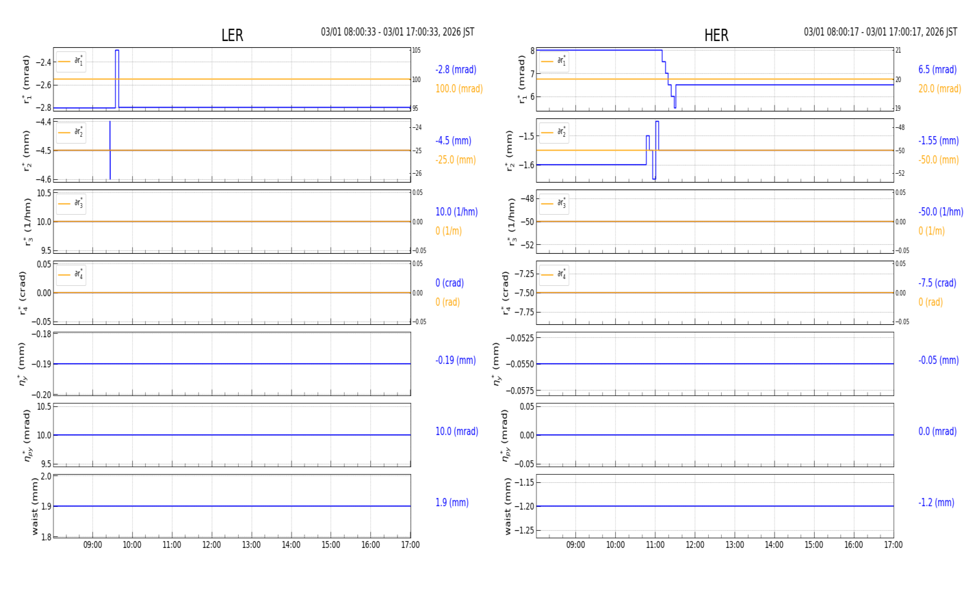Select the HER readout -50.0 (mm)
Viewport: 966px width, 591px height.
click(939, 160)
